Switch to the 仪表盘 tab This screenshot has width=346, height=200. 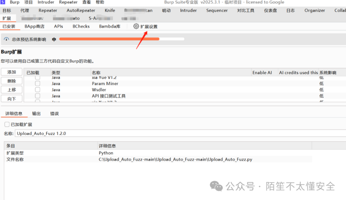pos(270,10)
